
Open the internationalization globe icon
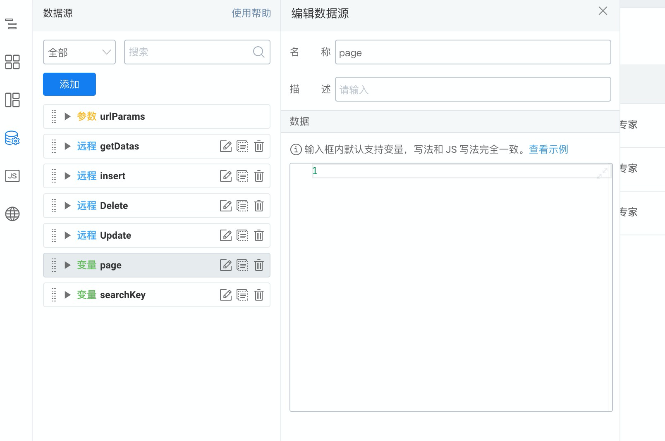click(12, 214)
